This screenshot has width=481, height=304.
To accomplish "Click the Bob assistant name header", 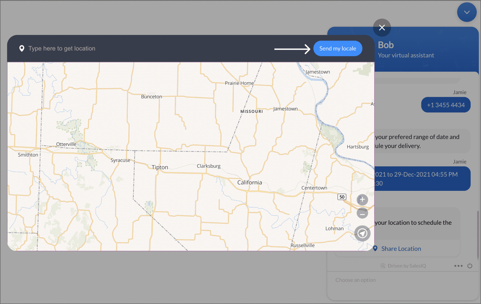I will click(386, 45).
